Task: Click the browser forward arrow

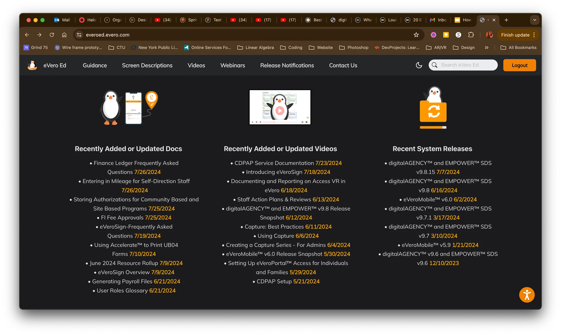Action: (x=39, y=35)
